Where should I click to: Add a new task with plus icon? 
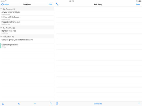click(x=35, y=104)
